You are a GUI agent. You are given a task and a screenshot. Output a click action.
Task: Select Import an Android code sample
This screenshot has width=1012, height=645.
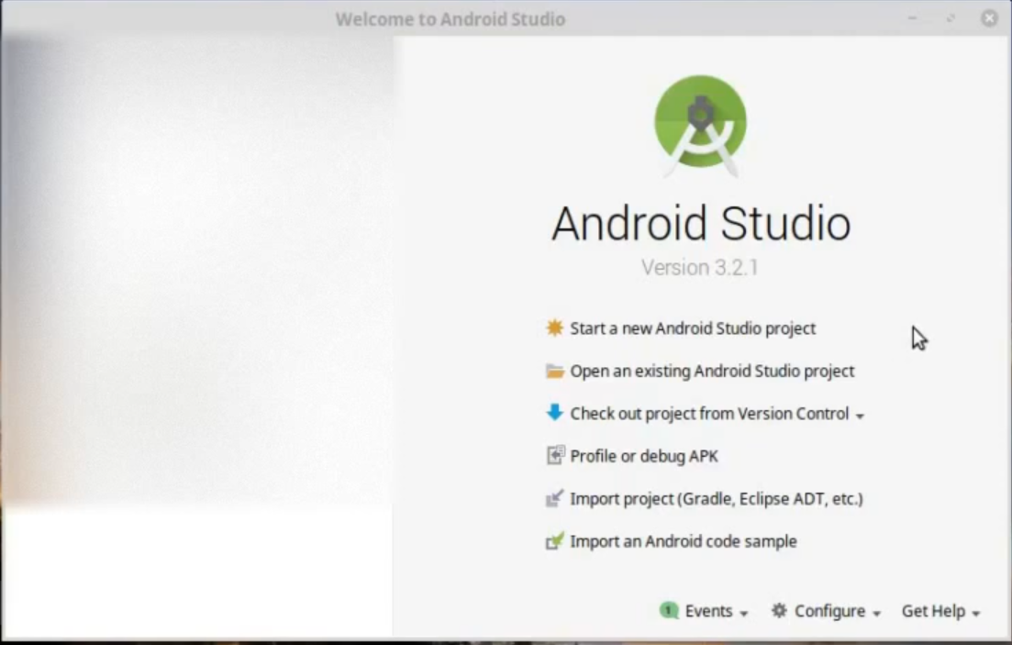coord(683,541)
